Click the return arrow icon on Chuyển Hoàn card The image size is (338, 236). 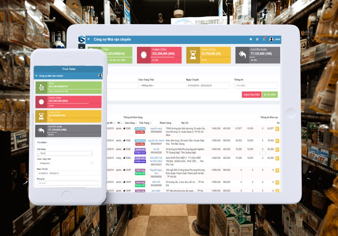click(x=242, y=55)
